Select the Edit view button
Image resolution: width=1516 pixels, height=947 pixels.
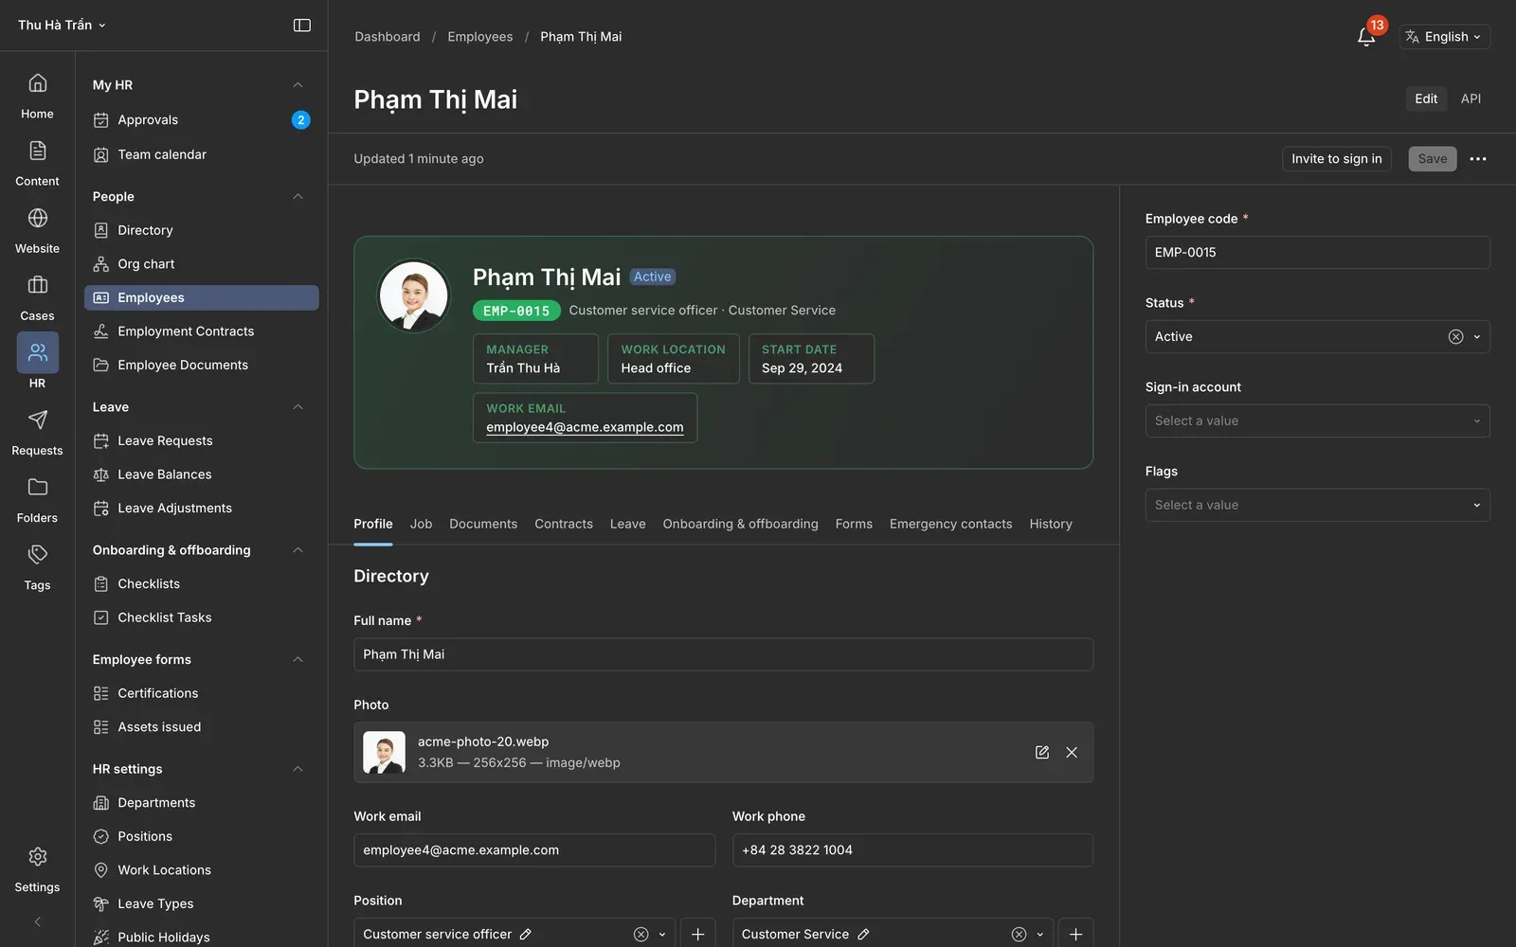(1426, 98)
